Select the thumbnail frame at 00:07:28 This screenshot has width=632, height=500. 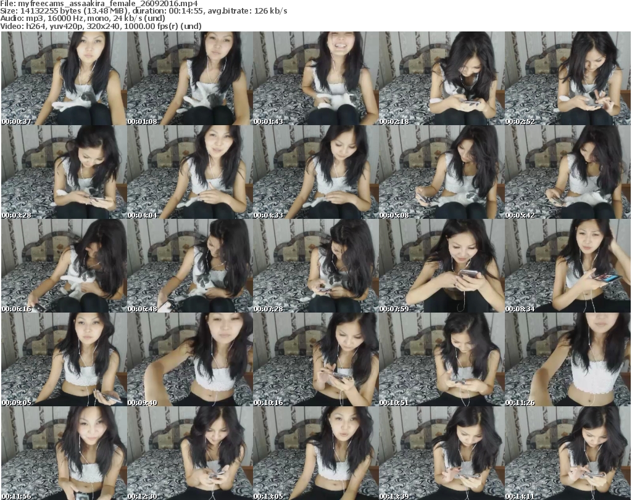(315, 266)
